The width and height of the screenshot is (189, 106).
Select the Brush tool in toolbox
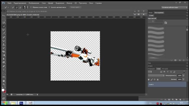(x=4, y=41)
